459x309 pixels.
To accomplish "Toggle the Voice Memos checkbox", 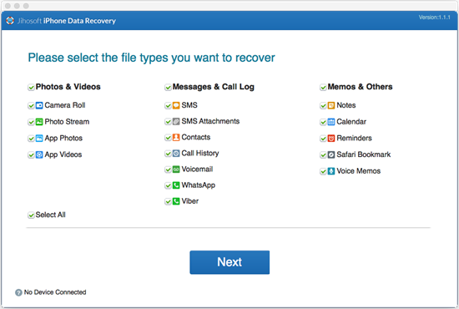I will pyautogui.click(x=323, y=171).
